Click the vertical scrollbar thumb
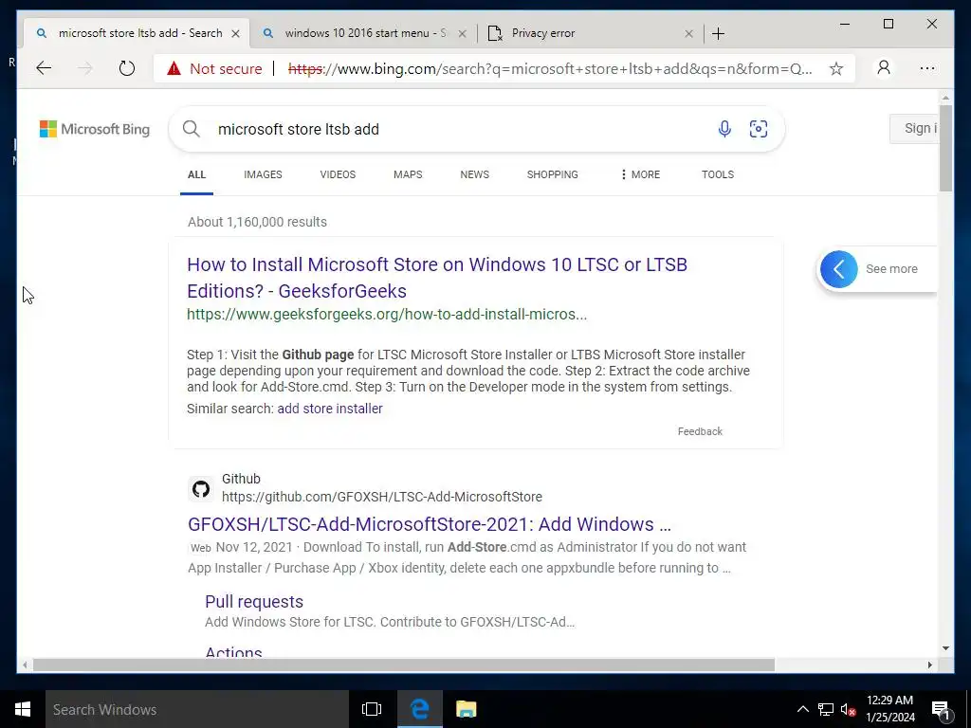971x728 pixels. coord(945,148)
